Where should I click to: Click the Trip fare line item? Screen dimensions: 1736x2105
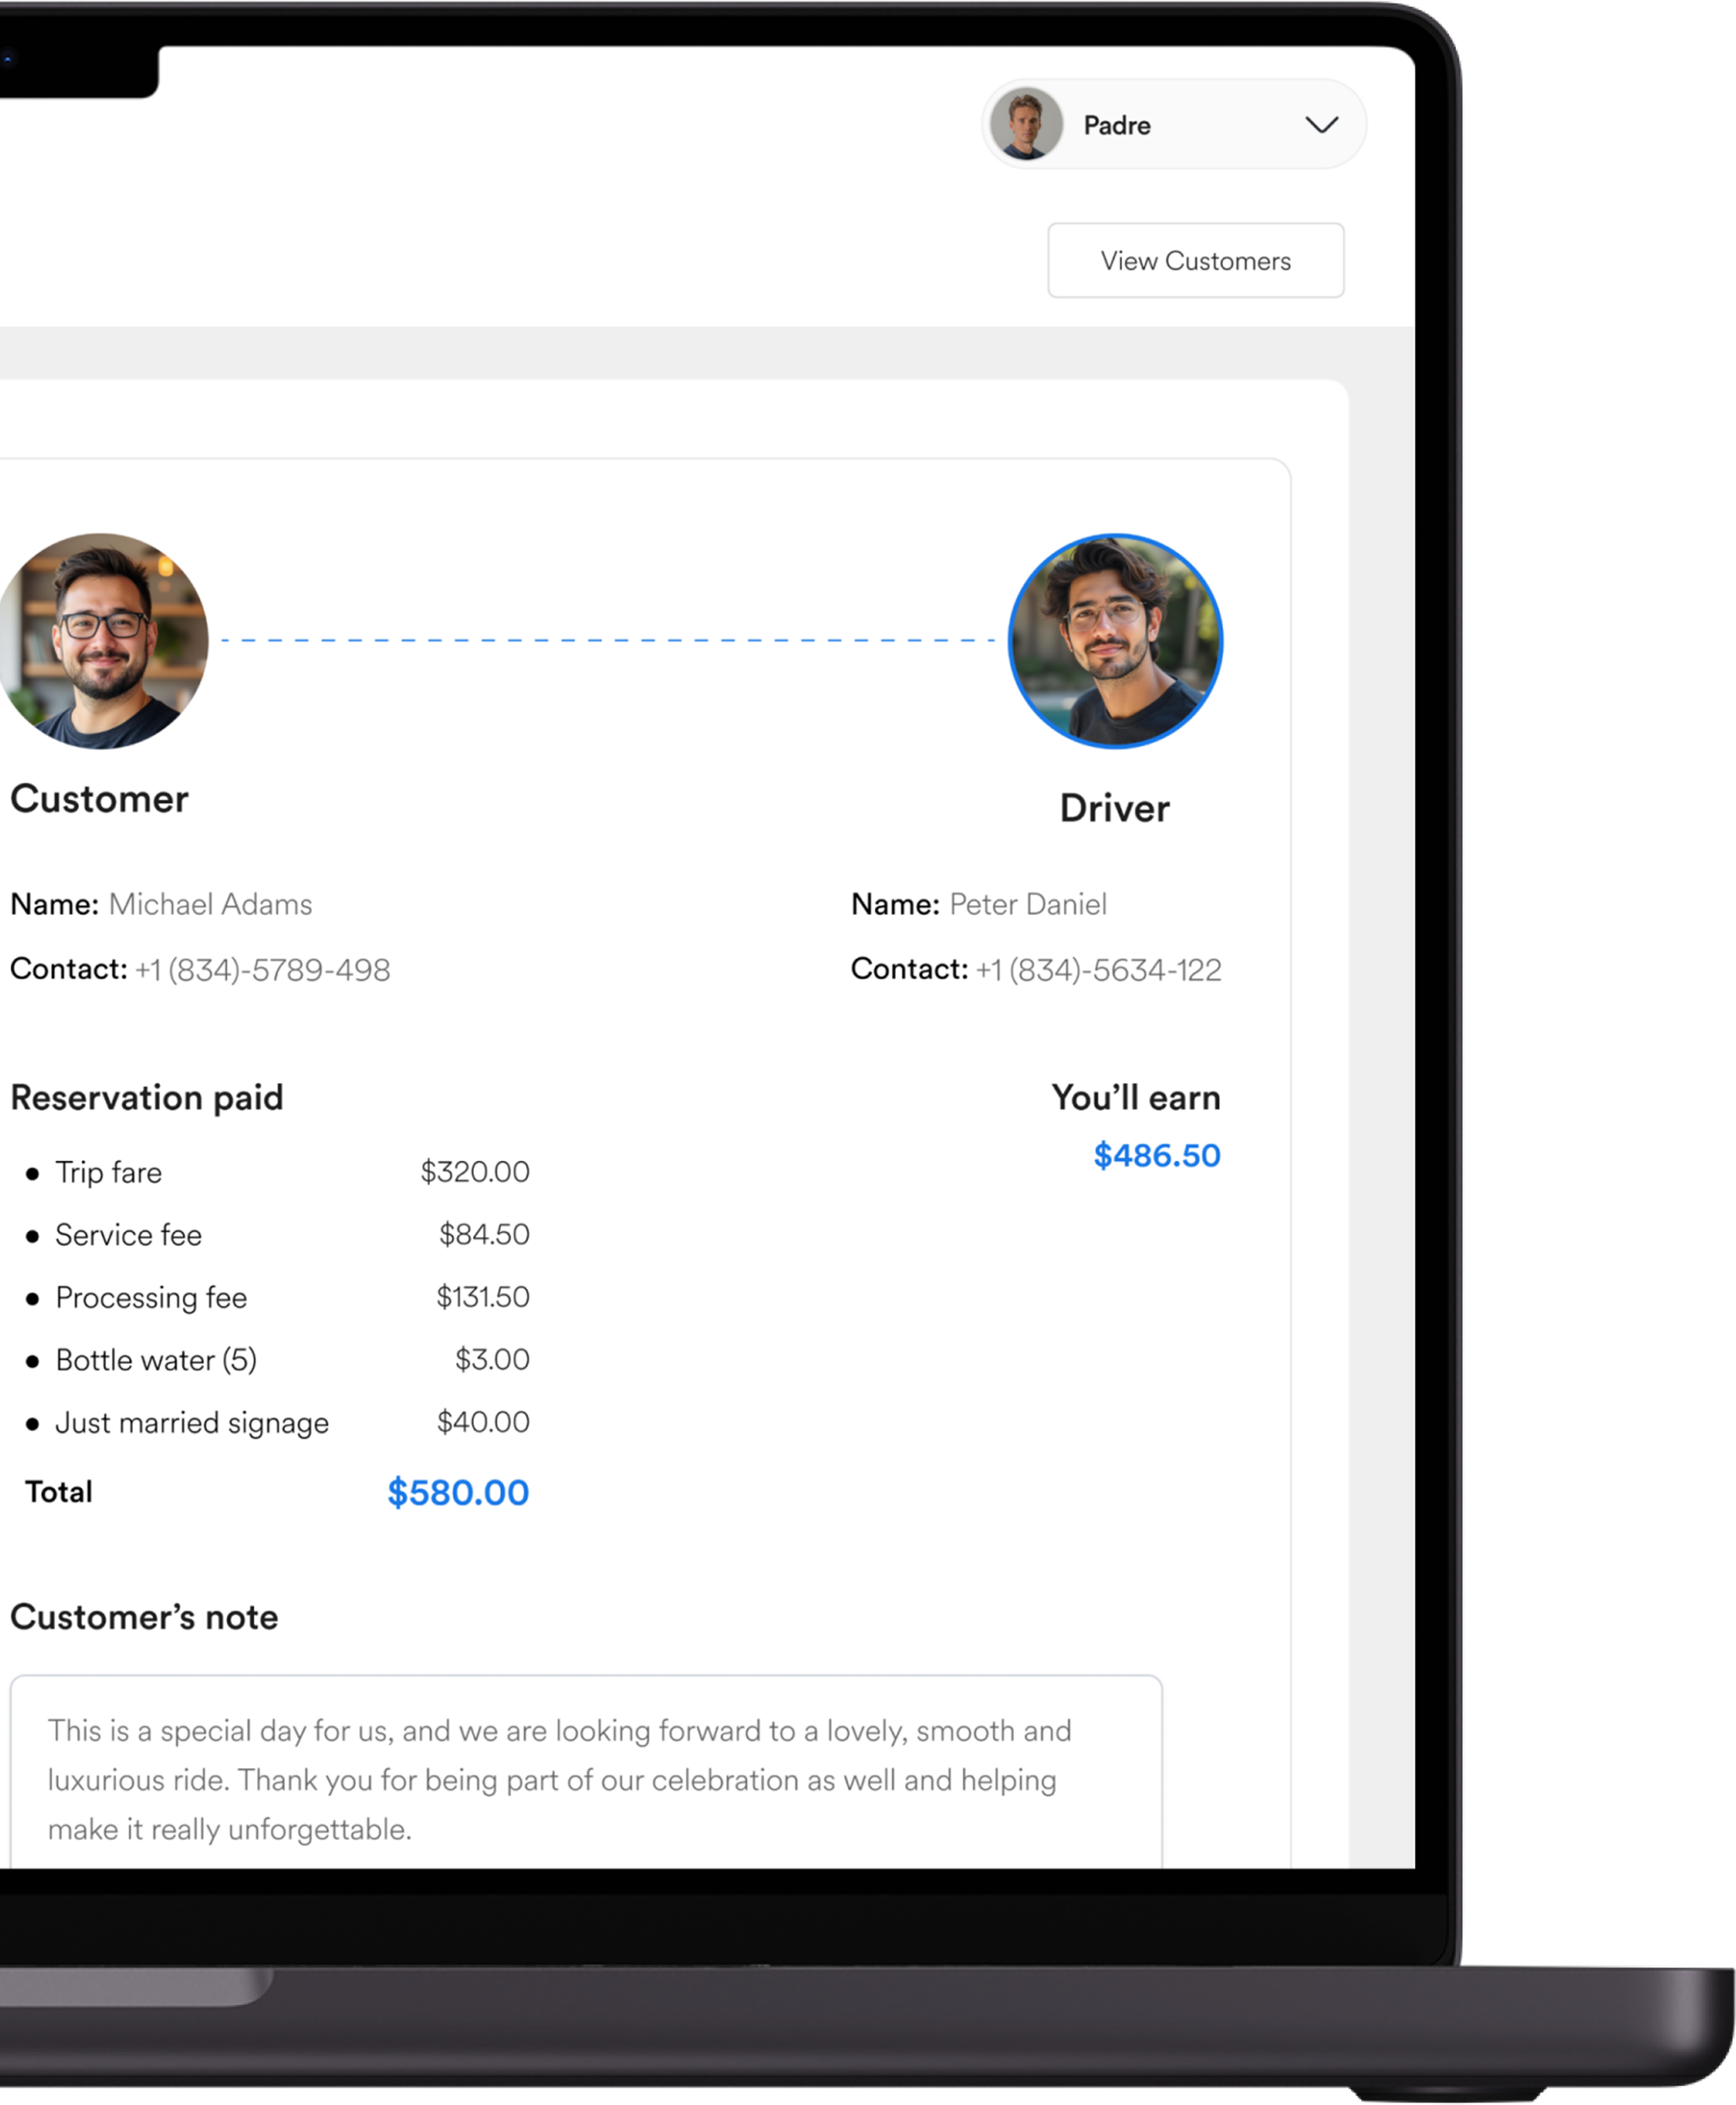point(108,1172)
